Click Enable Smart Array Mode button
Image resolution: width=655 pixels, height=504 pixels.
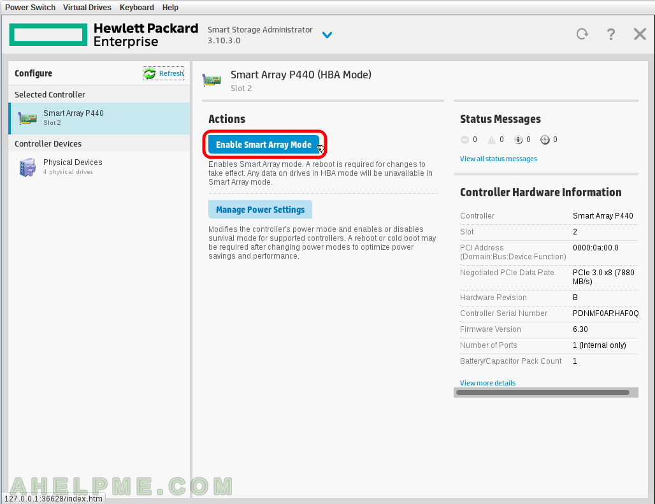[x=264, y=145]
